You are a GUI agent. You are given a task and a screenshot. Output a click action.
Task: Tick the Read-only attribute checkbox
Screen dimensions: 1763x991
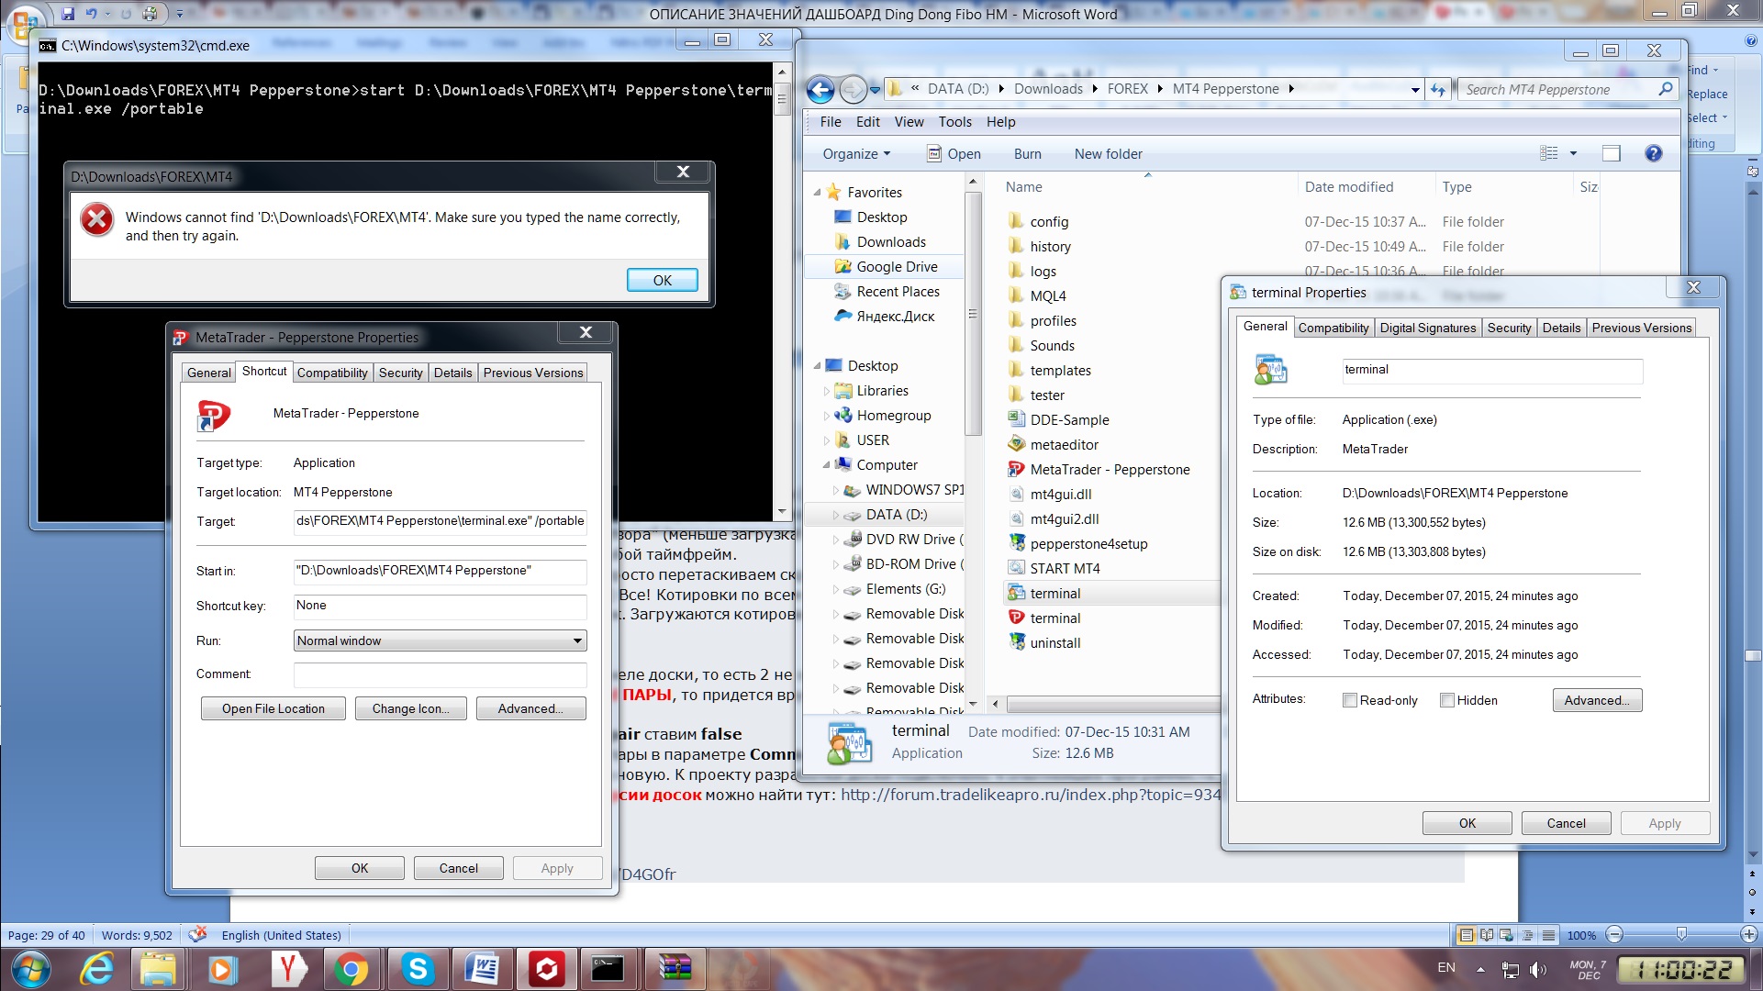point(1350,700)
